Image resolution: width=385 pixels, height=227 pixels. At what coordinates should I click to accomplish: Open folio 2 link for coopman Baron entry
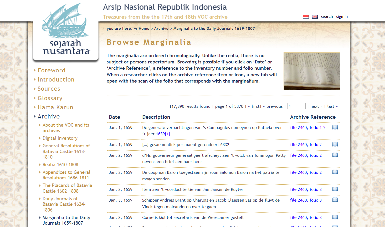pyautogui.click(x=306, y=172)
